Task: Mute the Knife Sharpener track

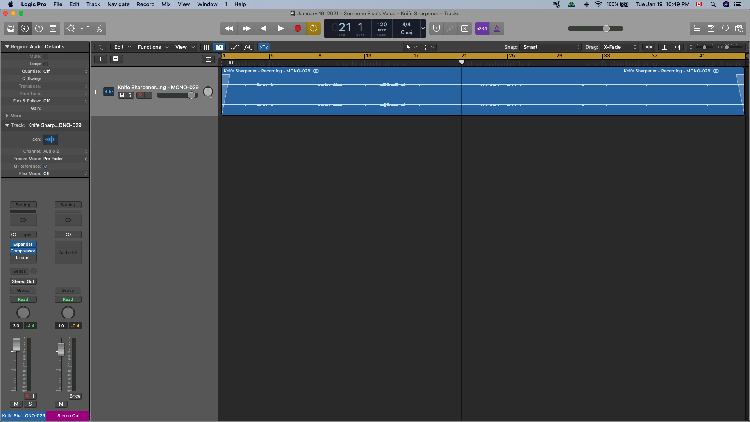Action: pos(122,95)
